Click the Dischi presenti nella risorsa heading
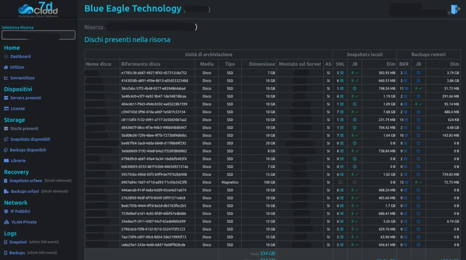The image size is (466, 260). [127, 40]
